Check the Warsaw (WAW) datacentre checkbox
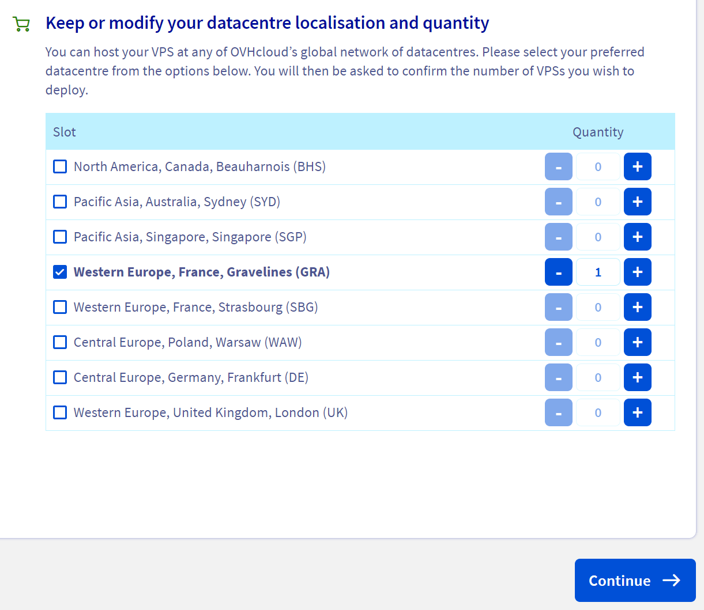 (60, 342)
